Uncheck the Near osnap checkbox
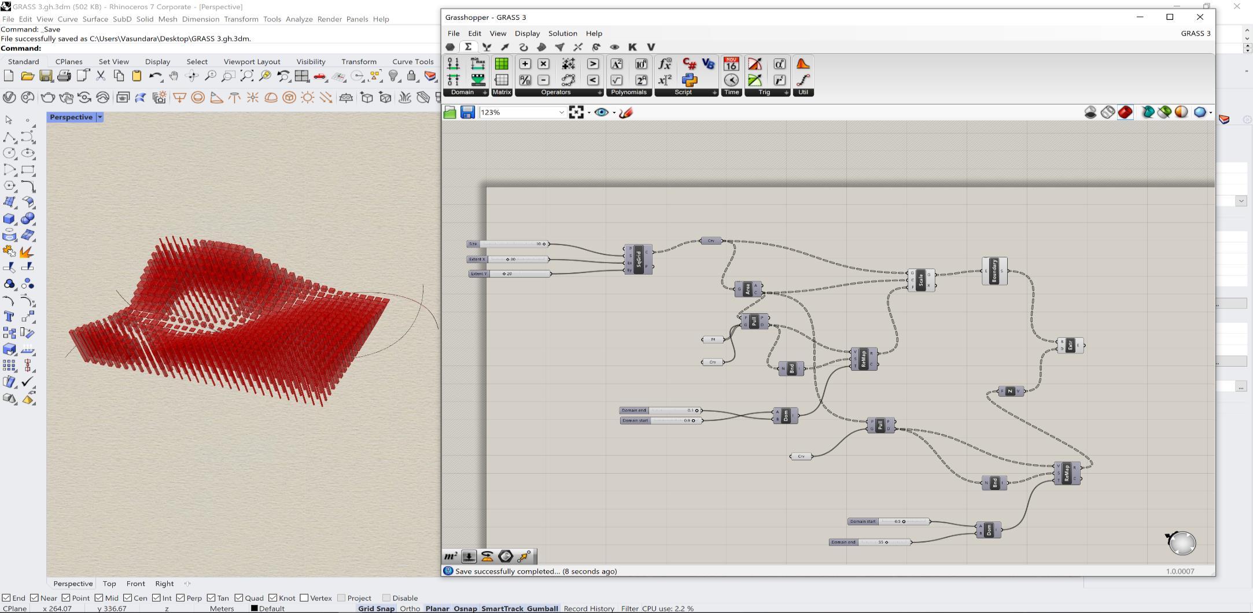Image resolution: width=1253 pixels, height=613 pixels. 35,598
